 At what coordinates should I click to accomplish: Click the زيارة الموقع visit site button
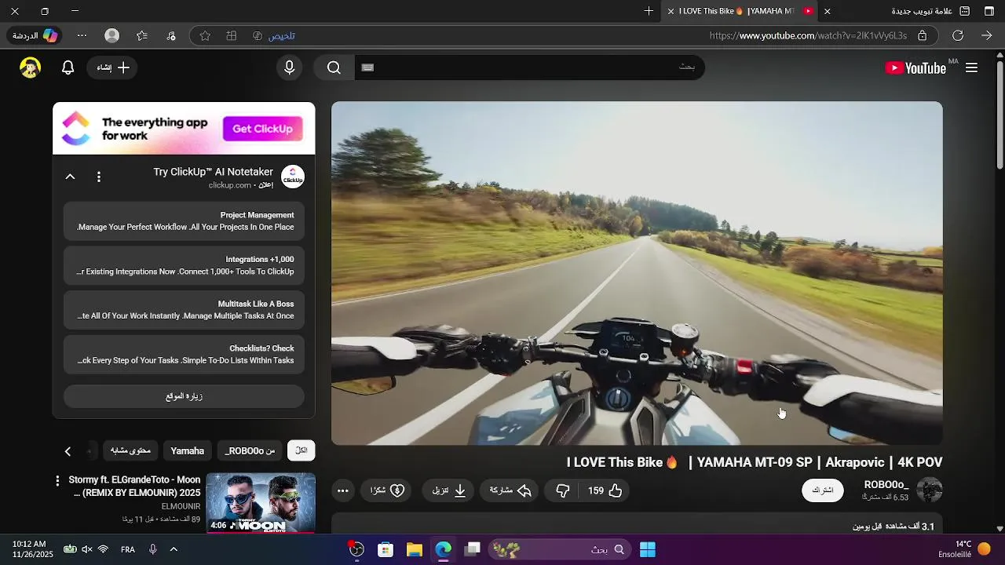click(x=184, y=396)
